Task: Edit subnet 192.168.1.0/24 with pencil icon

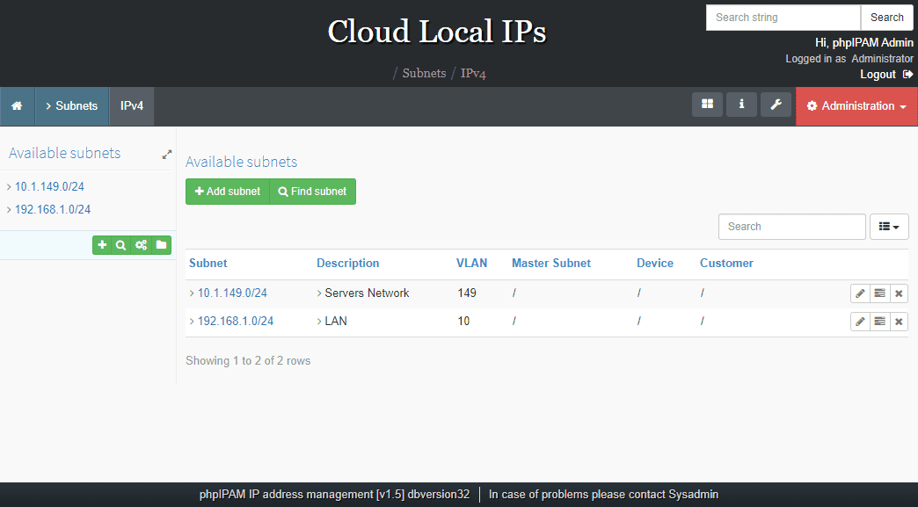Action: click(x=860, y=322)
